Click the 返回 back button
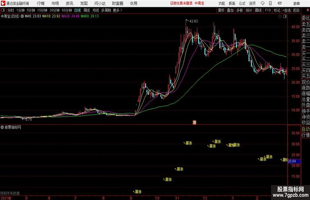This screenshot has height=200, width=310. tap(296, 10)
